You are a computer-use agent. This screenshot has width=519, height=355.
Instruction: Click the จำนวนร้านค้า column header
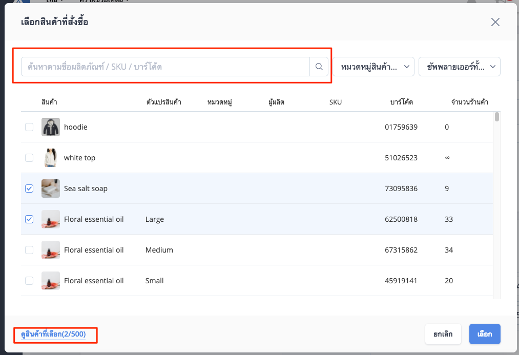470,102
